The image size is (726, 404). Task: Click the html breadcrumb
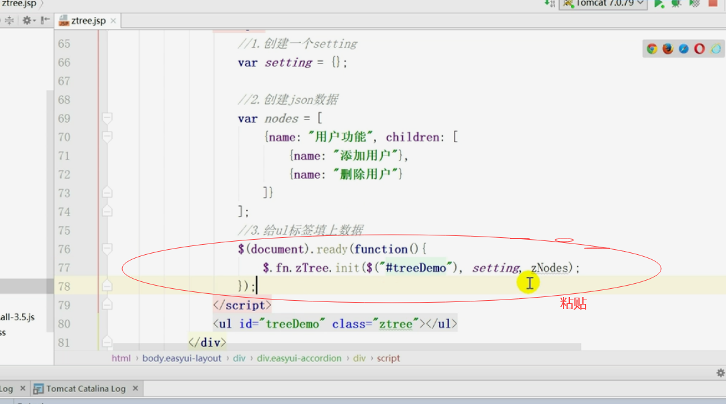(121, 358)
